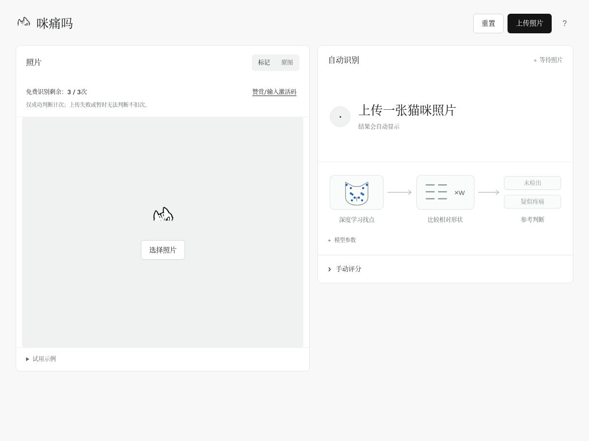Expand the 手动评分 section
This screenshot has width=589, height=441.
345,269
